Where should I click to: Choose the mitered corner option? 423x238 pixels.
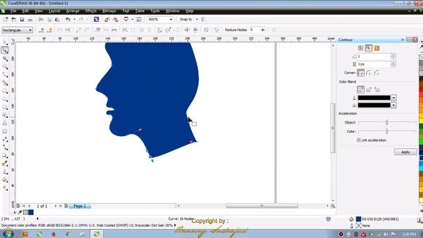click(361, 73)
